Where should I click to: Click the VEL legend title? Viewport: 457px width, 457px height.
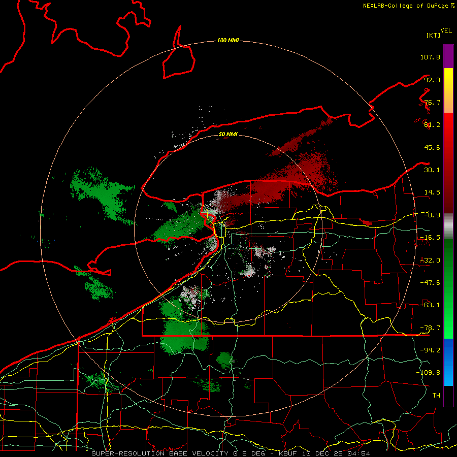(446, 30)
